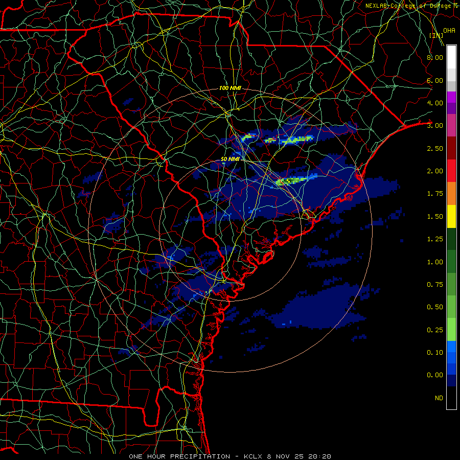Screen dimensions: 460x460
Task: Click the NEXLAB College of DuPage credit text
Action: [x=412, y=6]
